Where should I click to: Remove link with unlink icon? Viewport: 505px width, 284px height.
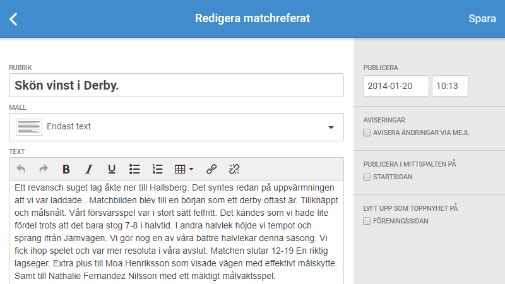(x=234, y=169)
